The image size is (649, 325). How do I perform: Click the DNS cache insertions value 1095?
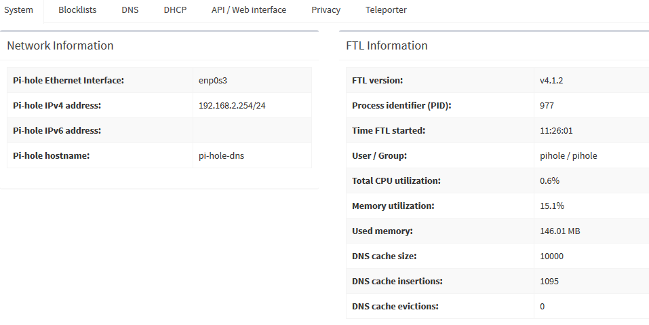549,281
